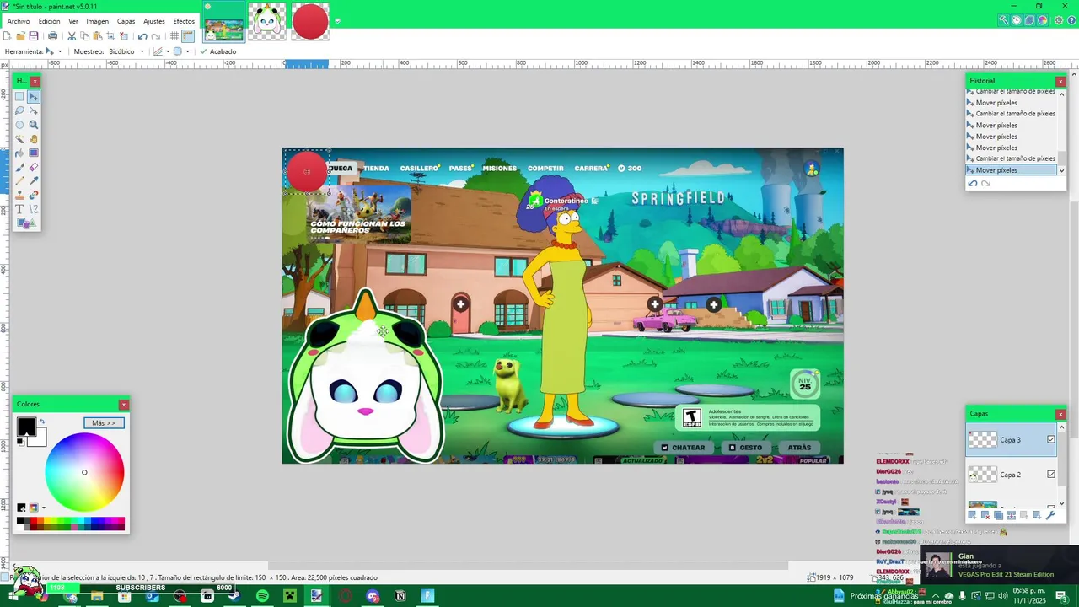Select the Gradient tool
Viewport: 1079px width, 607px height.
click(x=34, y=153)
